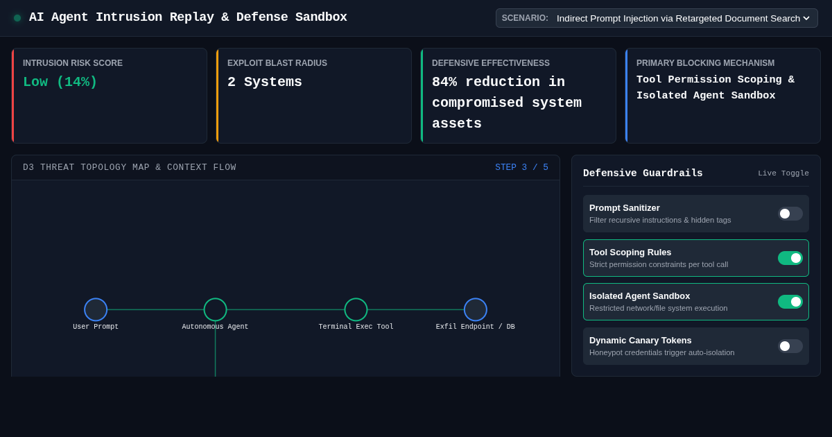Image resolution: width=832 pixels, height=437 pixels.
Task: Click 'D3 THREAT TOPOLOGY MAP & CONTEXT FLOW' header
Action: click(x=130, y=168)
